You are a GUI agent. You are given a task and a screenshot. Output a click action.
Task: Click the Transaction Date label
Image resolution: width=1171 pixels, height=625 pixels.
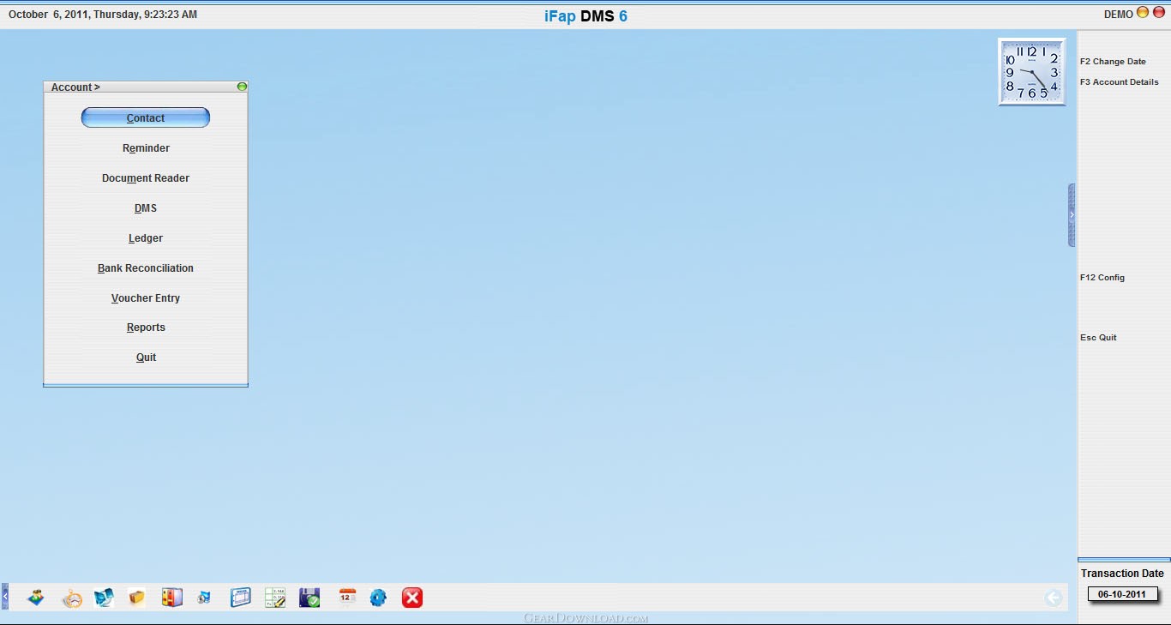click(1122, 574)
